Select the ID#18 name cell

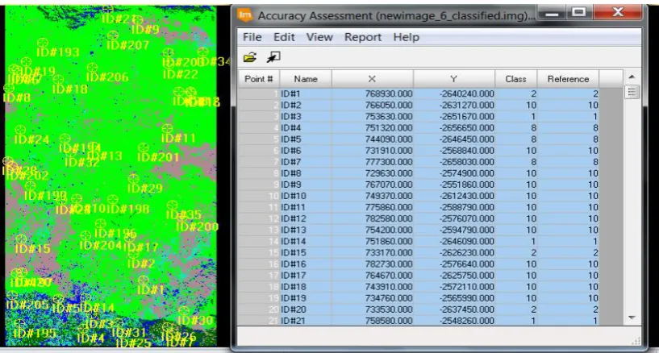(306, 286)
